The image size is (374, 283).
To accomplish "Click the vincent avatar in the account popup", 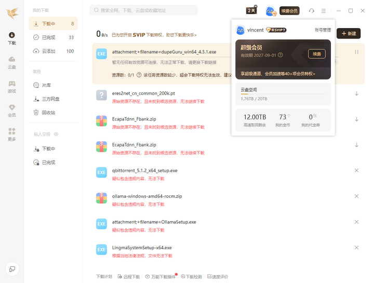I will pos(241,30).
